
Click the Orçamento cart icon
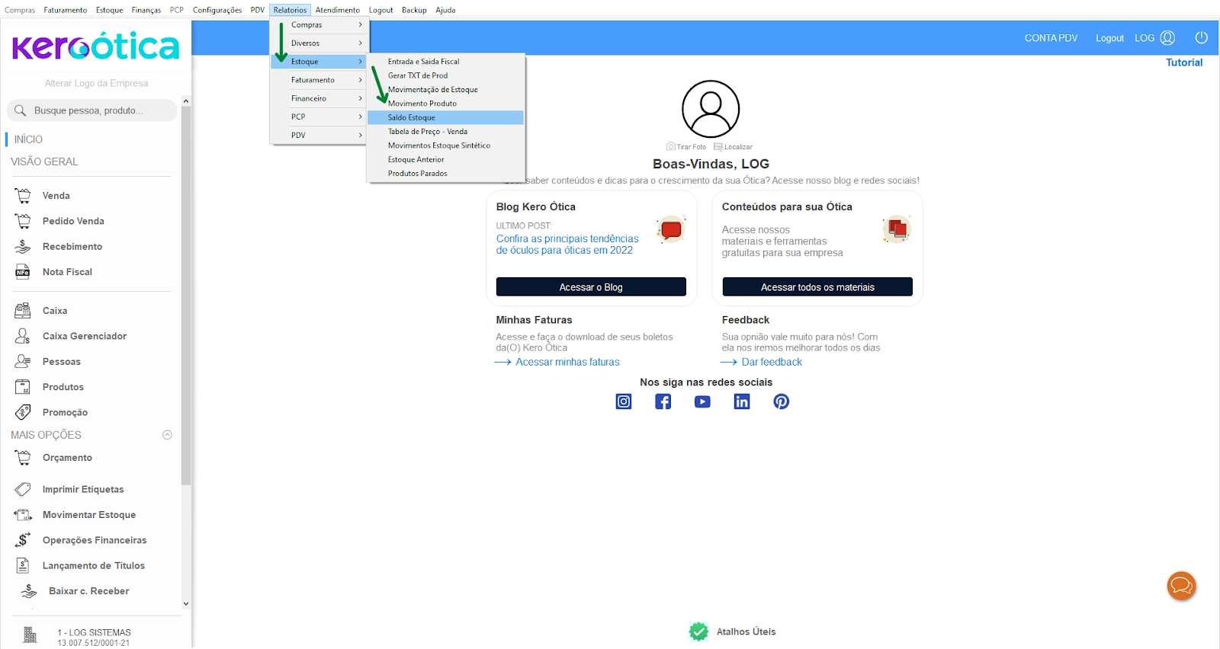pyautogui.click(x=23, y=458)
